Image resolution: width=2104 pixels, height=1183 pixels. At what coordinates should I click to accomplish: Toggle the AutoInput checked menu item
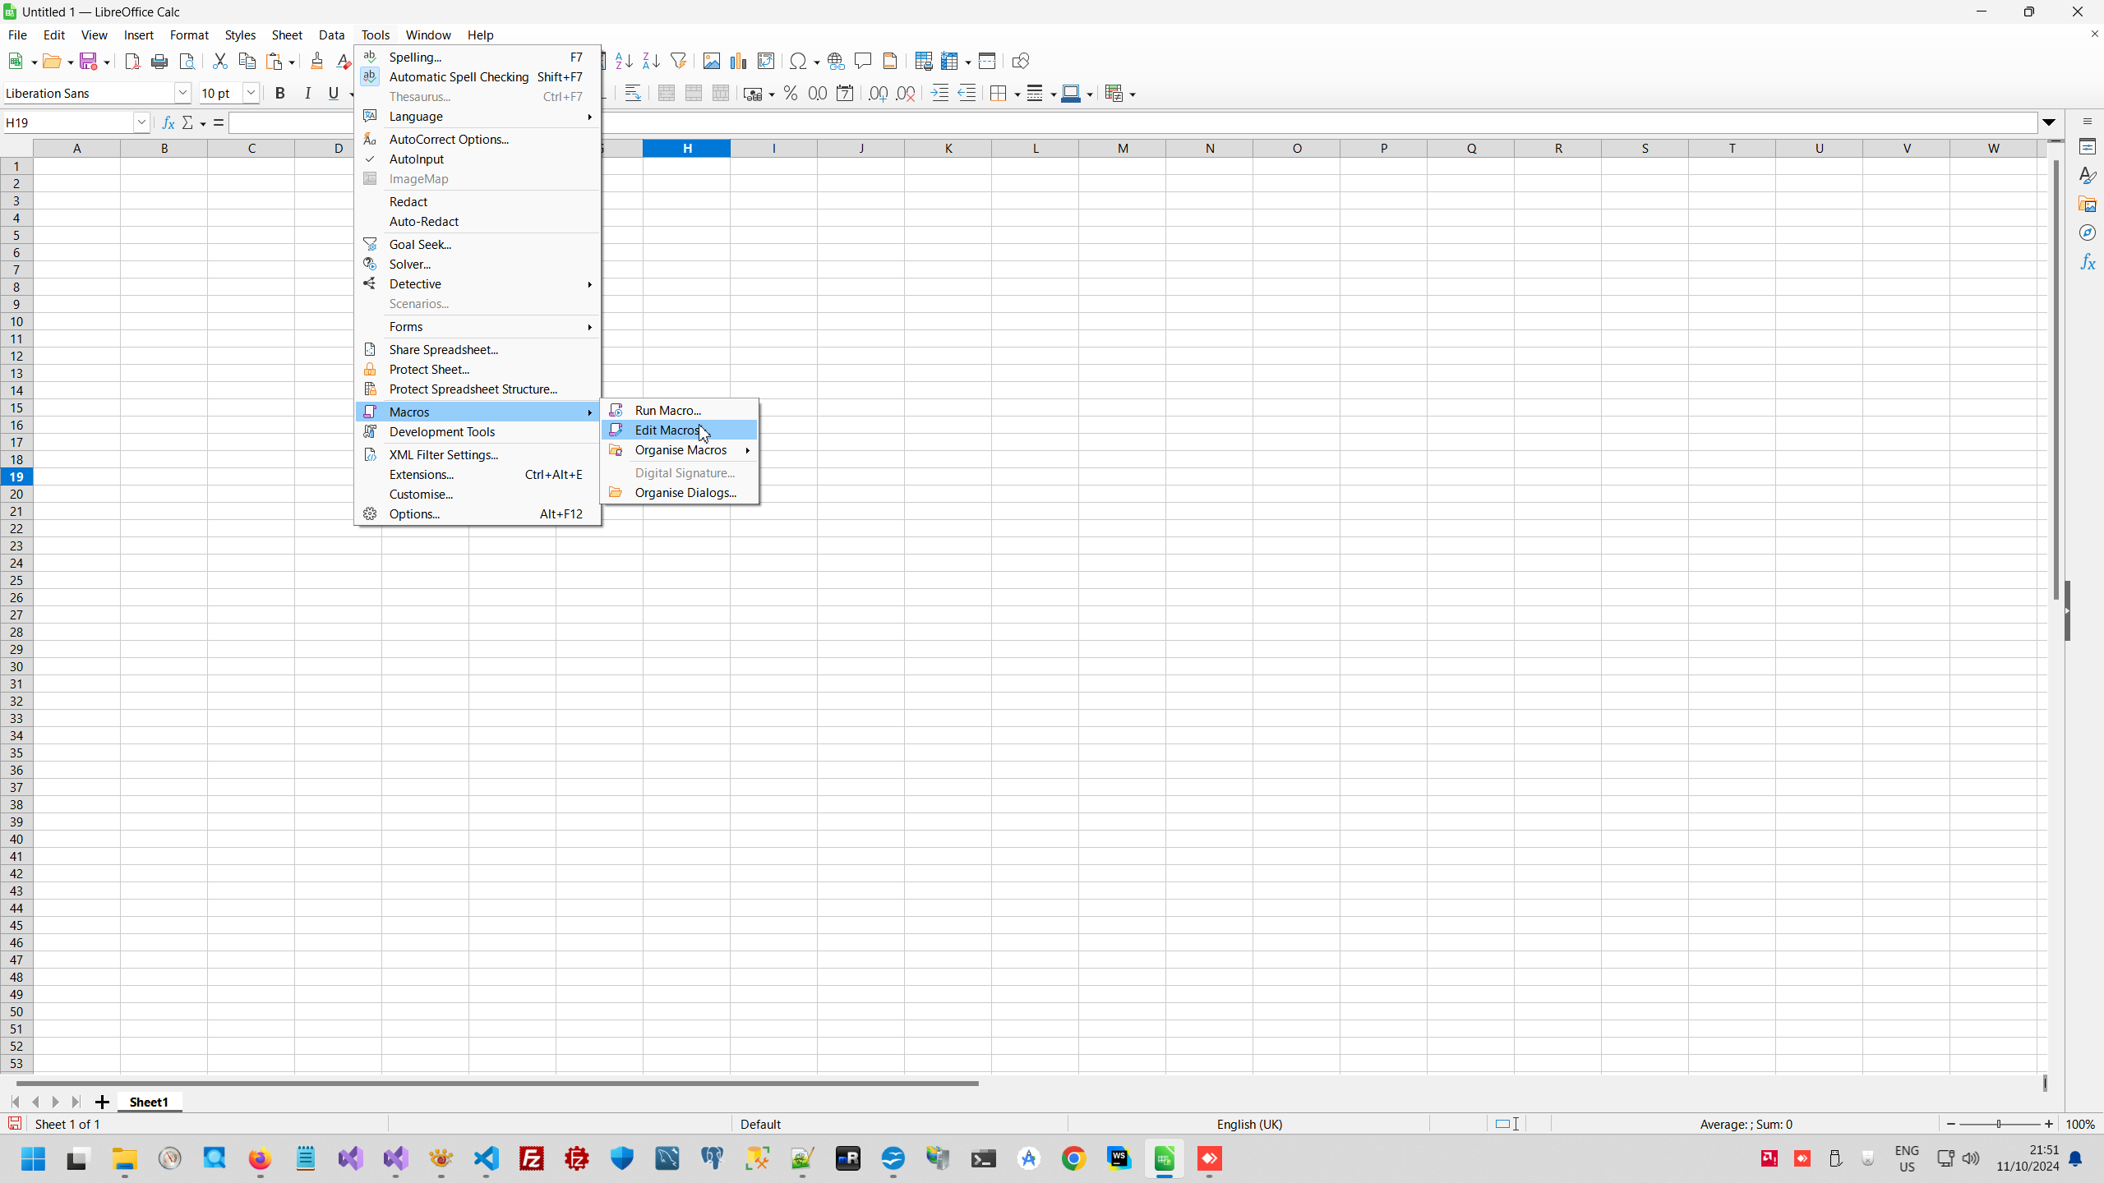pyautogui.click(x=417, y=159)
